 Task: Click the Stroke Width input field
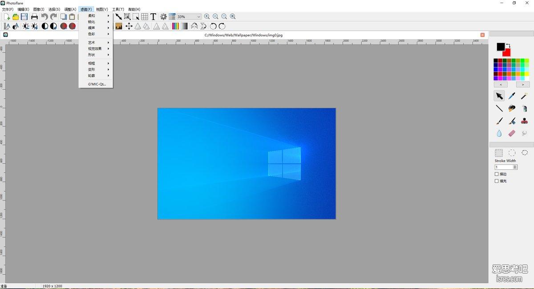click(x=504, y=167)
